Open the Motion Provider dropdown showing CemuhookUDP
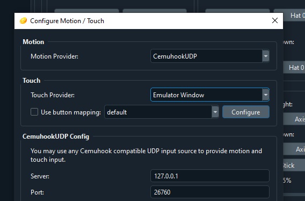The width and height of the screenshot is (305, 201). pos(210,56)
